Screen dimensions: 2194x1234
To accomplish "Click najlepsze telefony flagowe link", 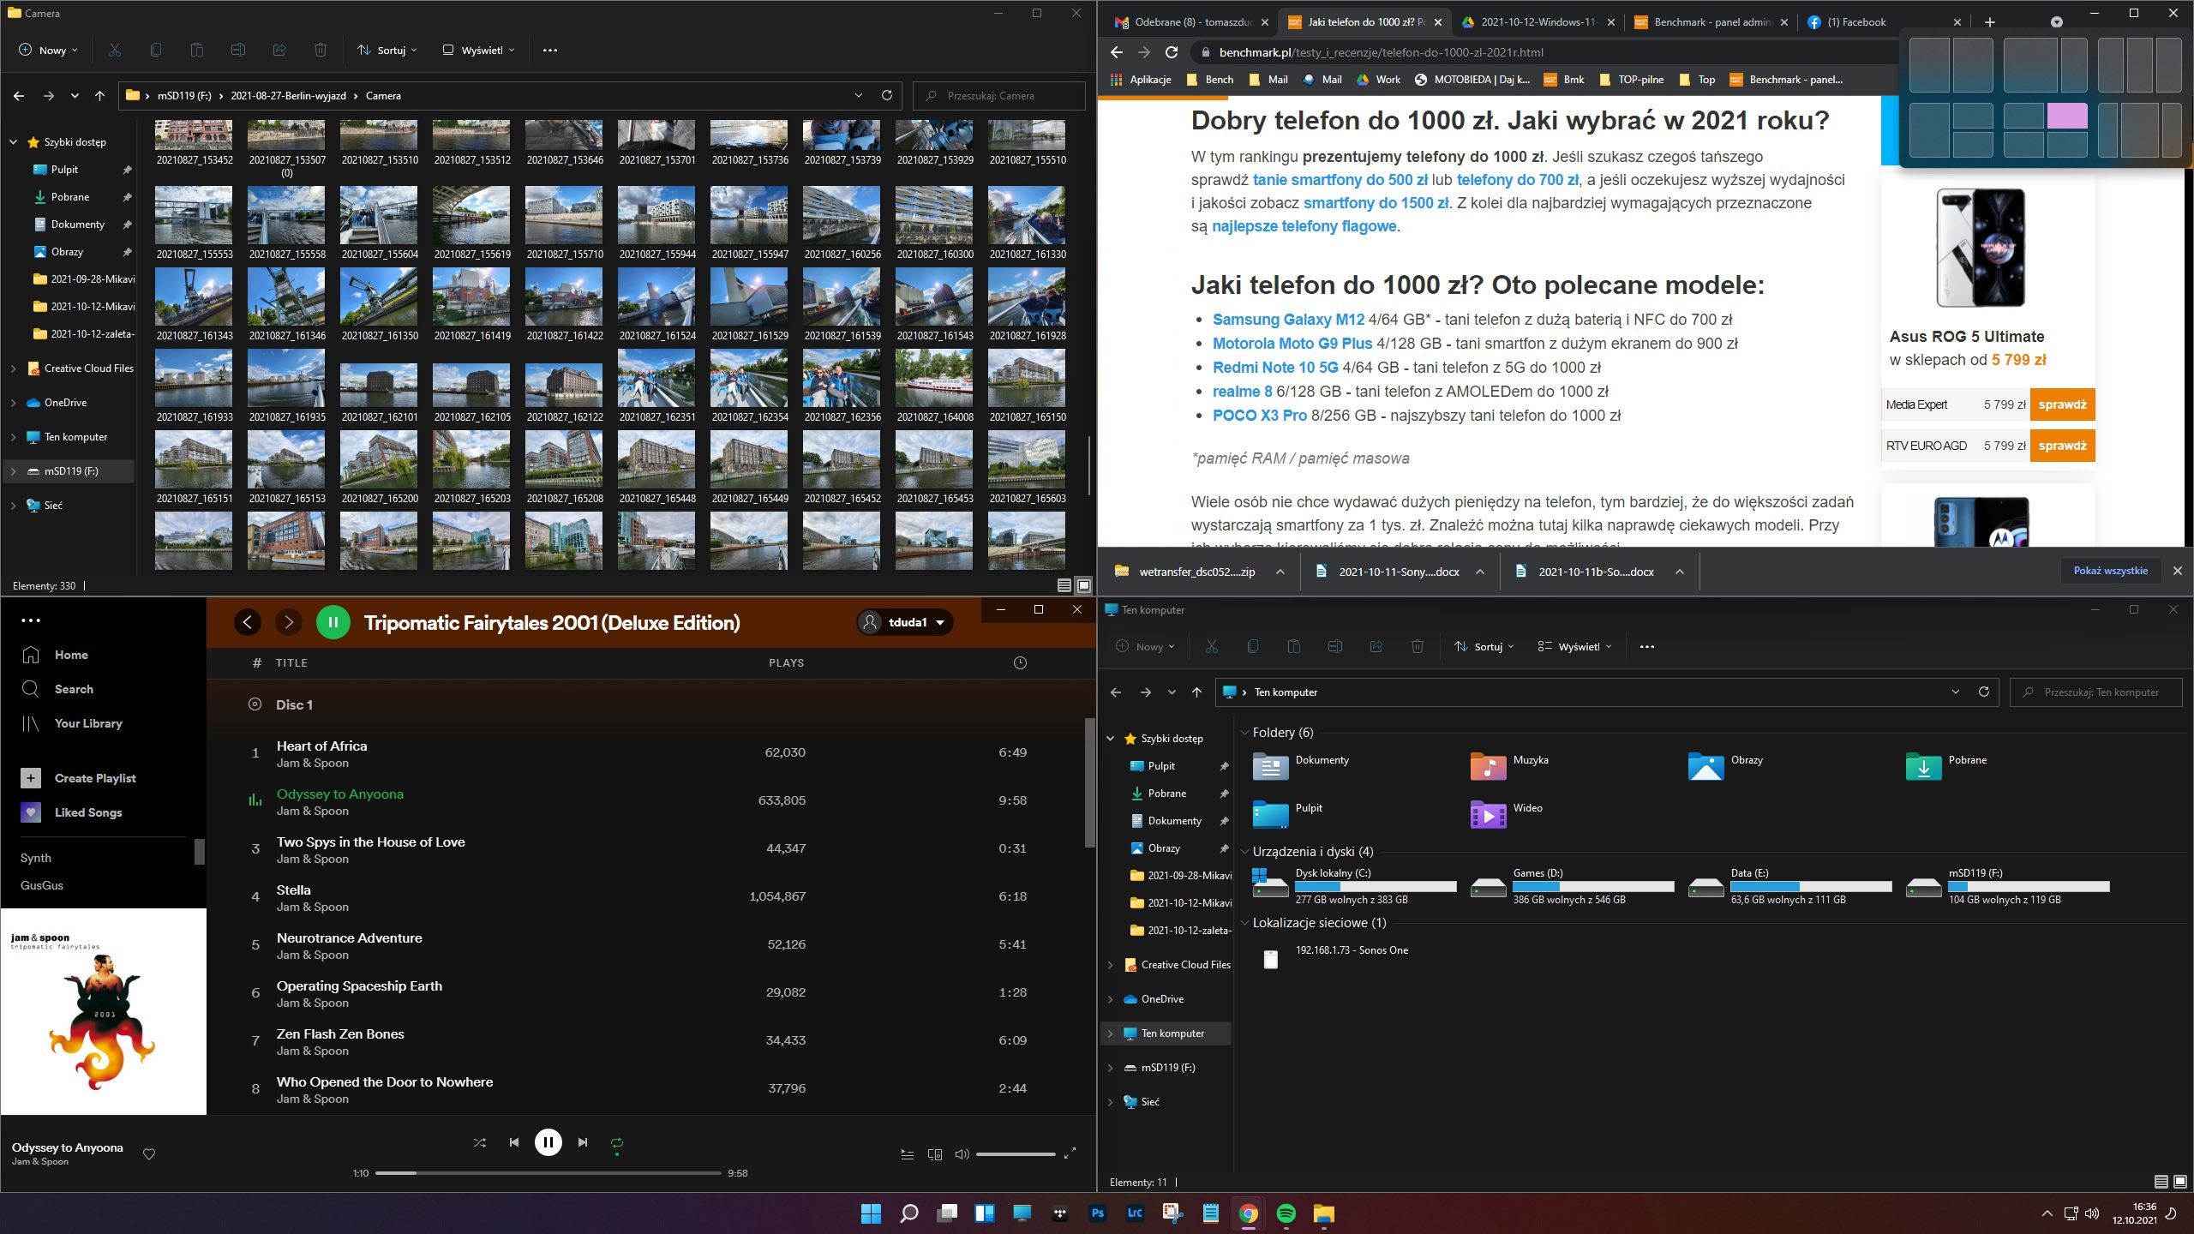I will tap(1304, 226).
